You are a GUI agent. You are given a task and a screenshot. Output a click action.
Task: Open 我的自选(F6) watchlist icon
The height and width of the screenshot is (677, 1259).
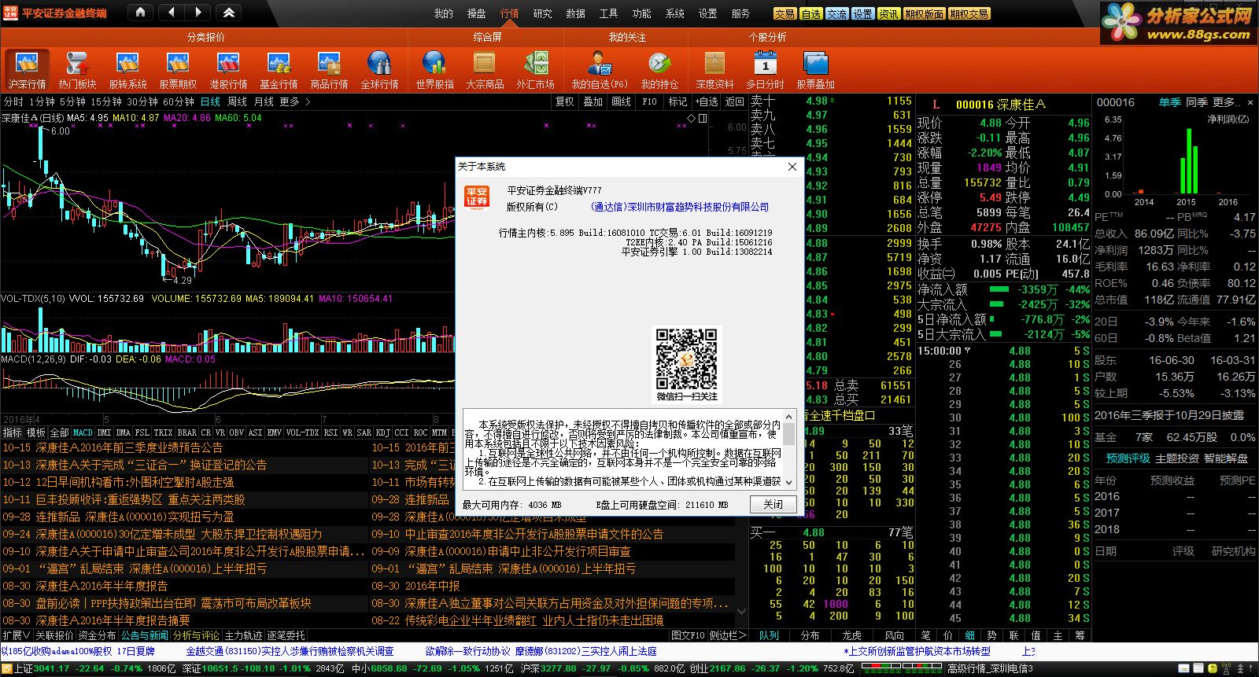pyautogui.click(x=600, y=70)
